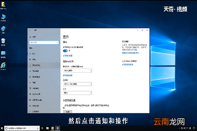Click the taskbar Cortana search box

click(x=22, y=128)
